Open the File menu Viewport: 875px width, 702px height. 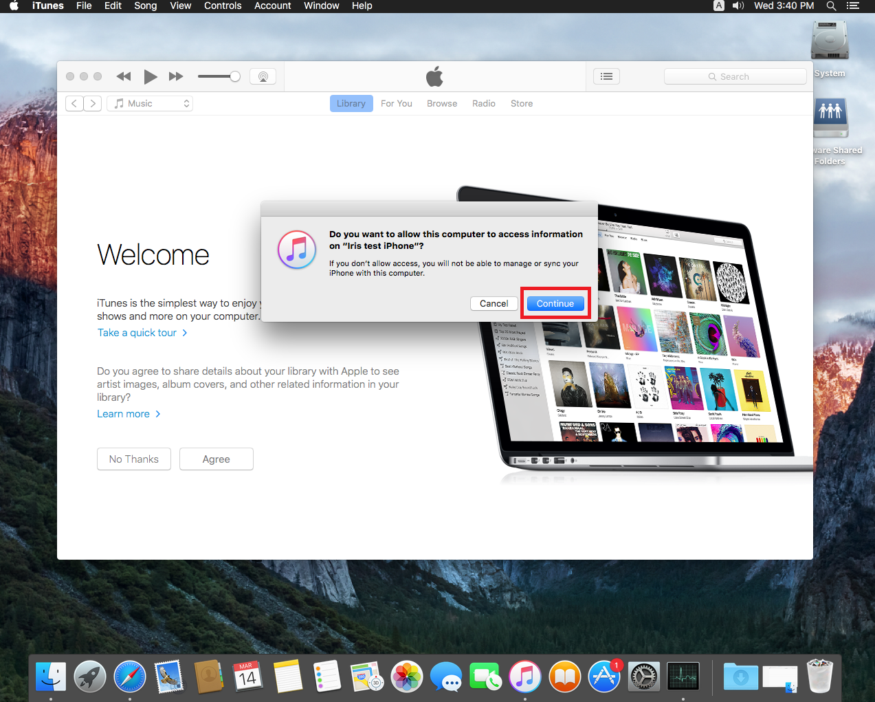pyautogui.click(x=84, y=6)
